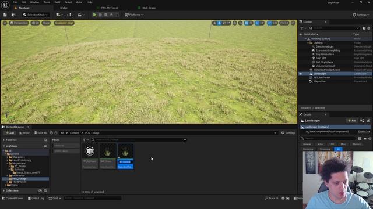This screenshot has height=209, width=373.
Task: Expand the Characters folder in the content tree
Action: point(8,157)
